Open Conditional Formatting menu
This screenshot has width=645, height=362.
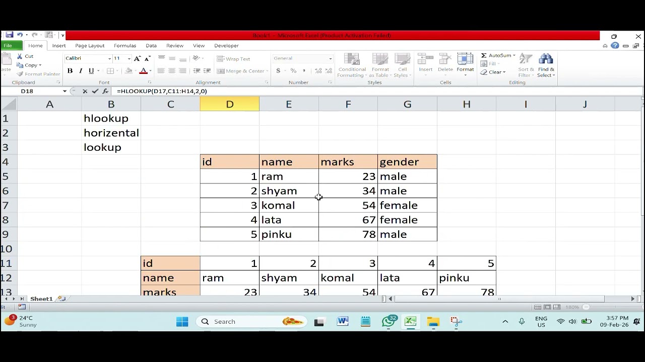[x=352, y=66]
